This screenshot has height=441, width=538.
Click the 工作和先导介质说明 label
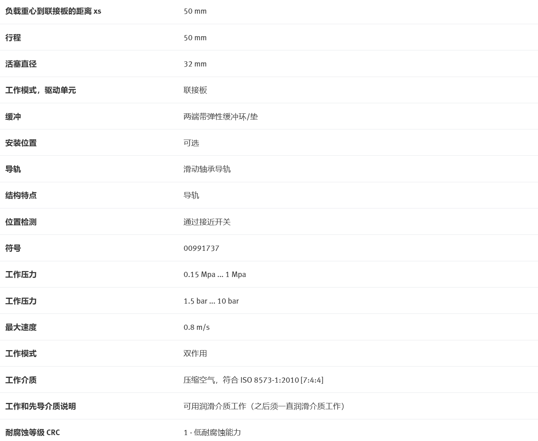(41, 406)
